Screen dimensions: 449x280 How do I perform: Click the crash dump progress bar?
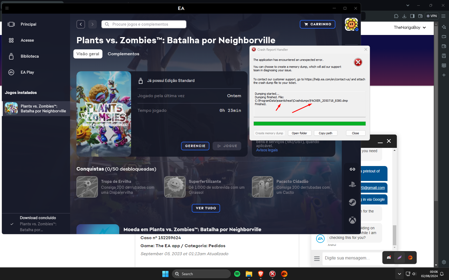[309, 124]
